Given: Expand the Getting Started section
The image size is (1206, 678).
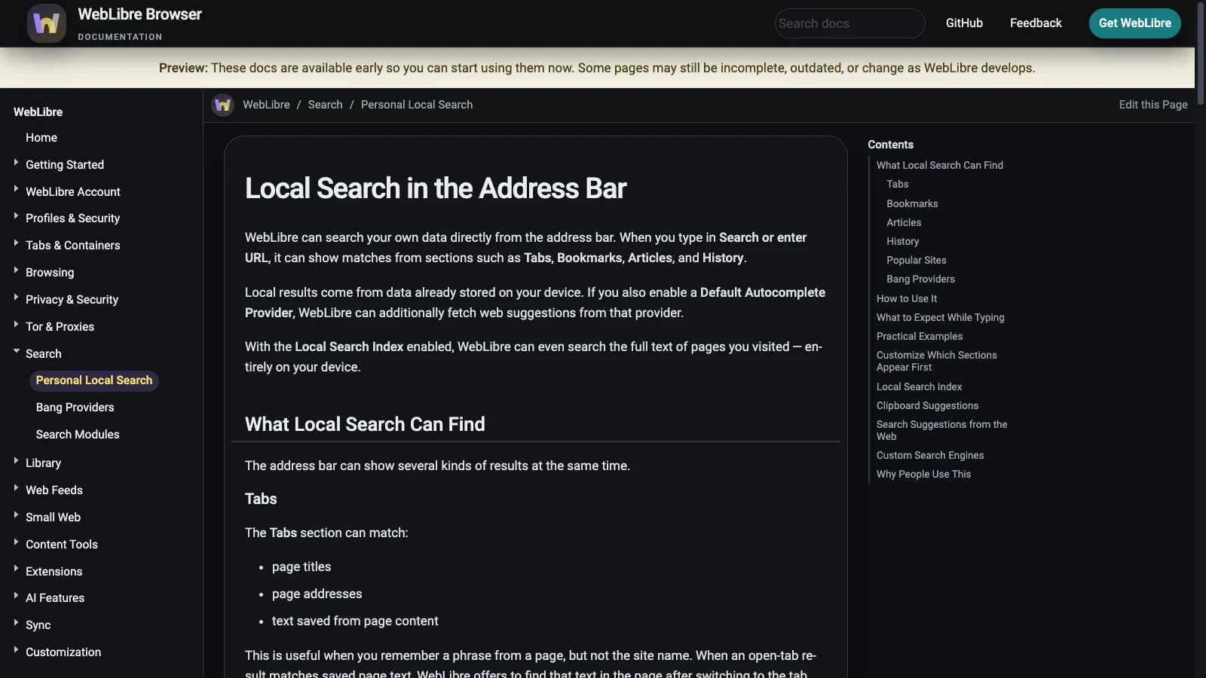Looking at the screenshot, I should click(x=16, y=163).
